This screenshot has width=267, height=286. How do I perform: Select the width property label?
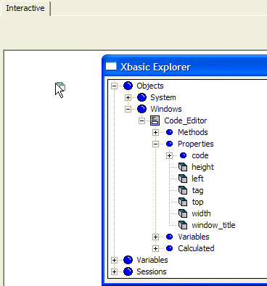click(x=202, y=213)
